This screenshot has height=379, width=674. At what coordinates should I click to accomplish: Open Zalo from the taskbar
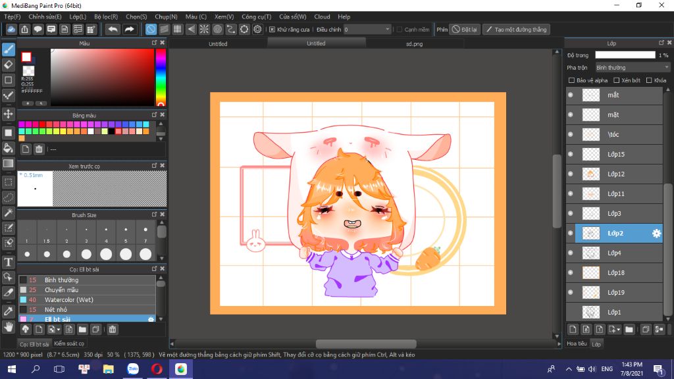coord(133,369)
